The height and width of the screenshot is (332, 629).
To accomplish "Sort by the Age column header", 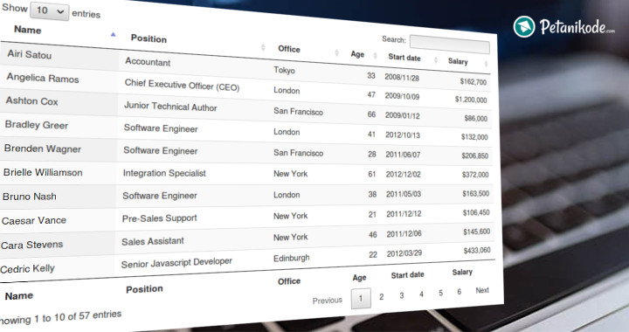I will [x=357, y=54].
